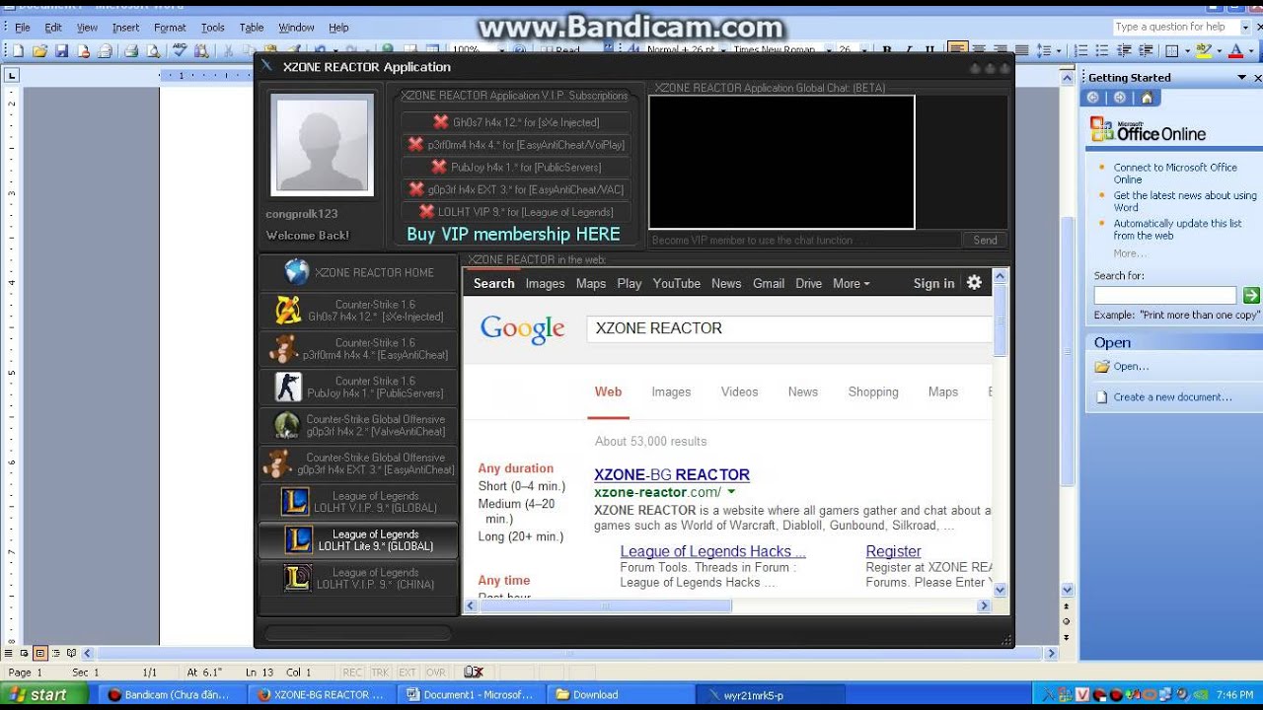Click the globe icon of XZONE REACTOR HOME
Viewport: 1263px width, 710px height.
[296, 272]
